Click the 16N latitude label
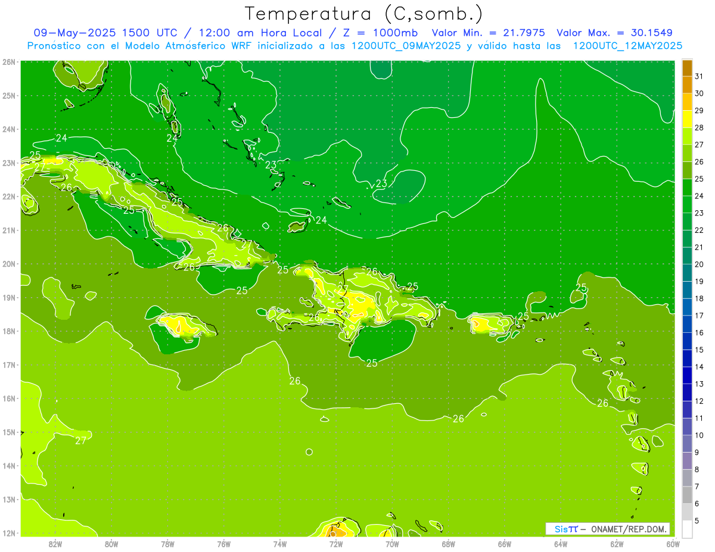The height and width of the screenshot is (552, 715). (x=9, y=398)
